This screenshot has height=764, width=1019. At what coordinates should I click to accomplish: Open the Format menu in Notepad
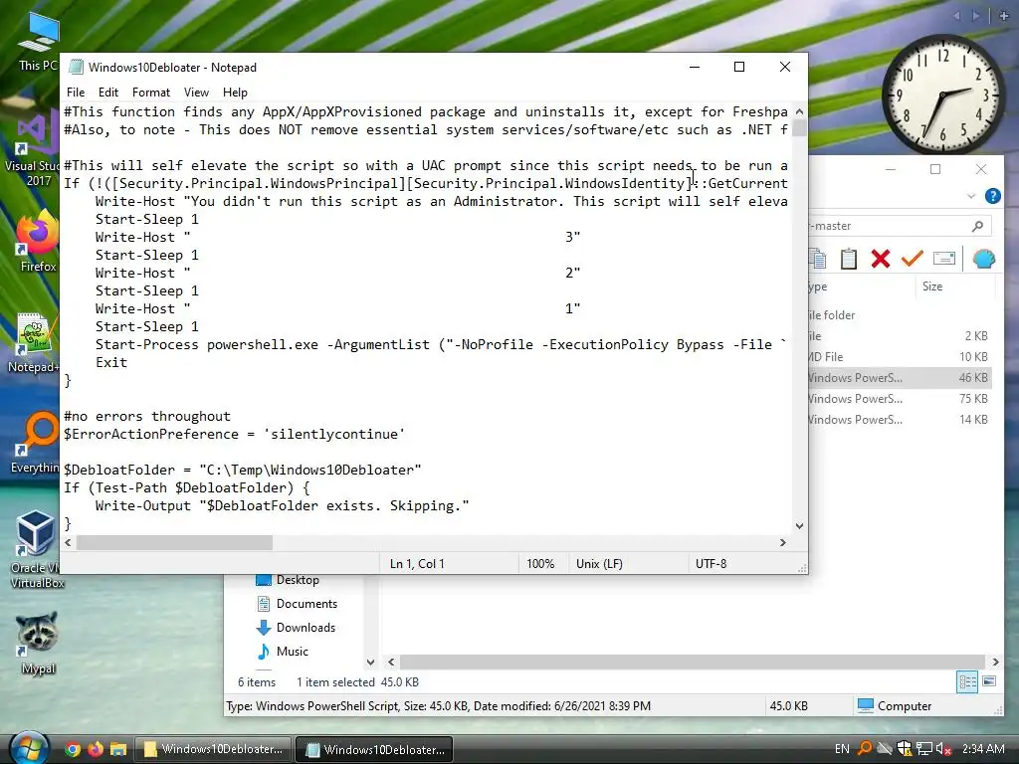[x=151, y=93]
